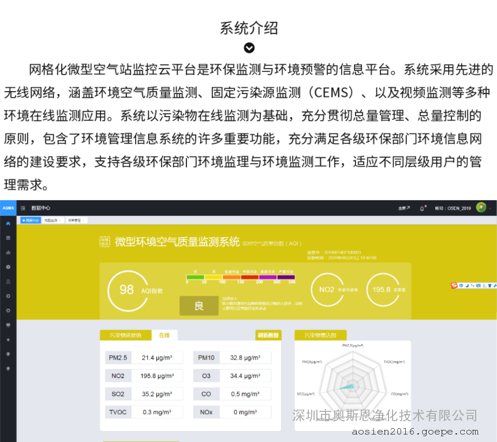Click the 切换站点 switch station icon

(x=104, y=242)
